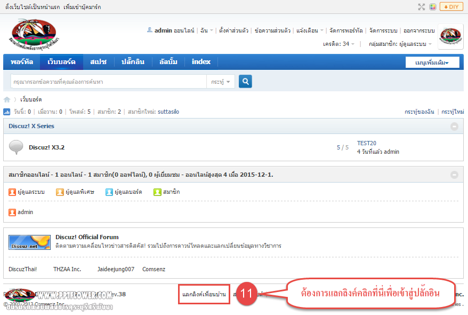Expand the ฉัน dropdown menu

click(206, 30)
